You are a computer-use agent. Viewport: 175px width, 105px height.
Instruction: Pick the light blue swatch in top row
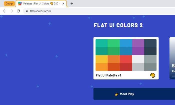point(126,43)
